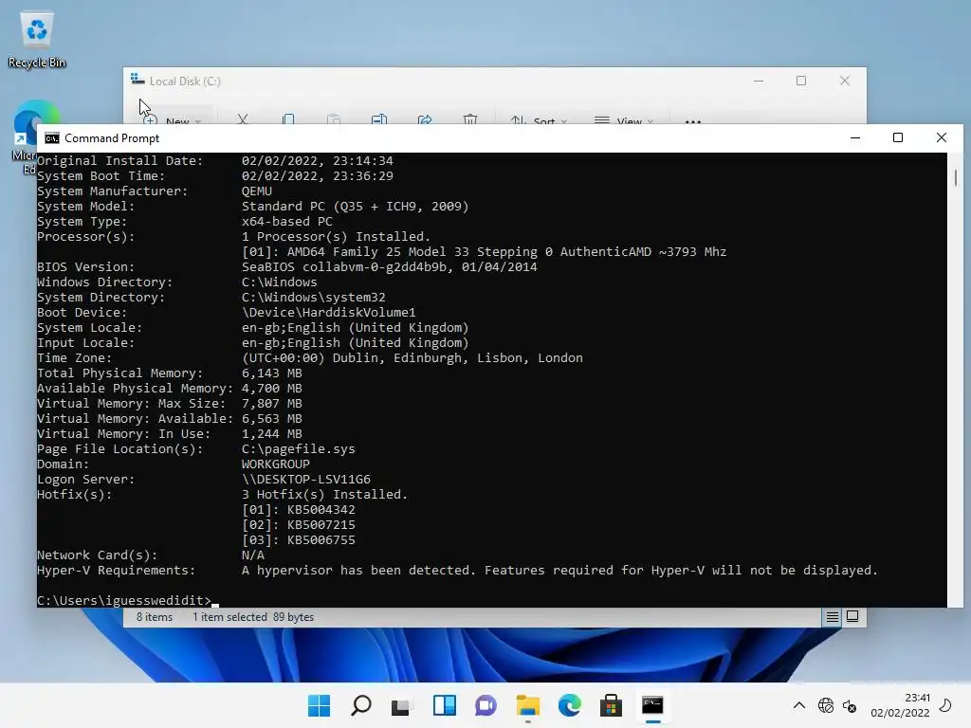Open the Sort dropdown in Explorer
Viewport: 971px width, 728px height.
pyautogui.click(x=539, y=120)
